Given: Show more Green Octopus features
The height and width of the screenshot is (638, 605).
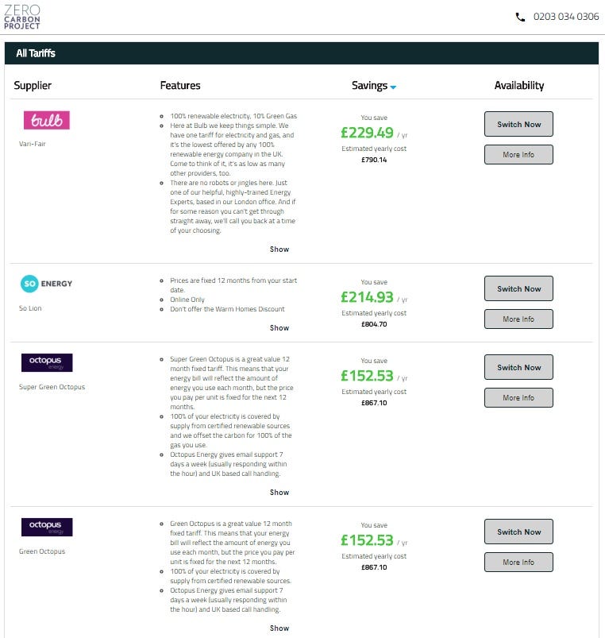Looking at the screenshot, I should 279,628.
